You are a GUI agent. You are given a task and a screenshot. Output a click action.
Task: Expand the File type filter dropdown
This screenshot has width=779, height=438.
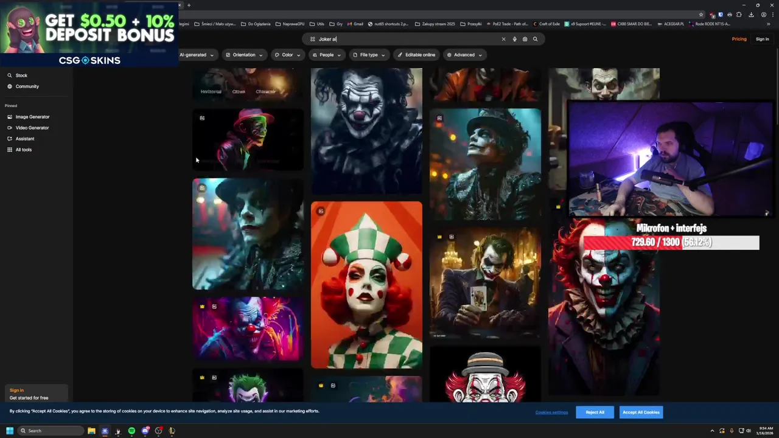(x=369, y=55)
